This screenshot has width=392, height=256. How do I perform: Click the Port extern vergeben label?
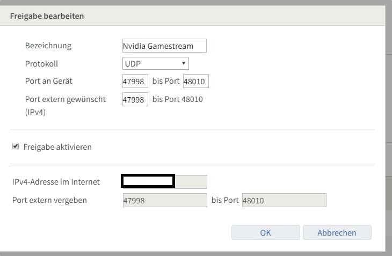tap(49, 200)
